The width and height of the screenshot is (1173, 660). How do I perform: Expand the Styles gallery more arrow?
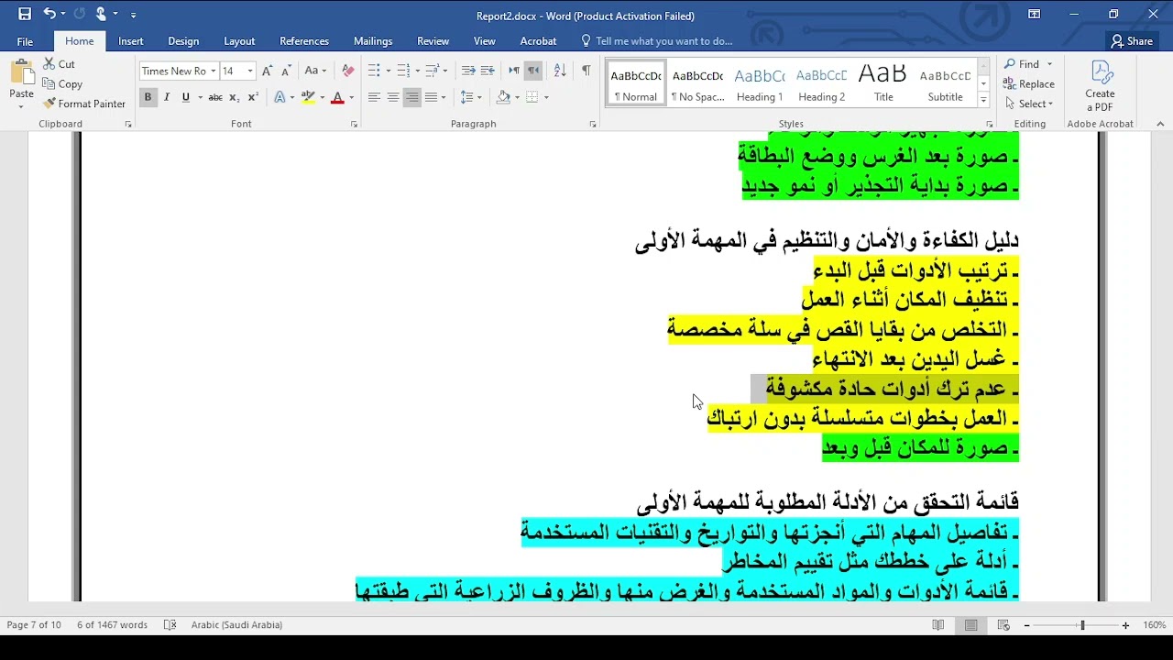tap(983, 100)
